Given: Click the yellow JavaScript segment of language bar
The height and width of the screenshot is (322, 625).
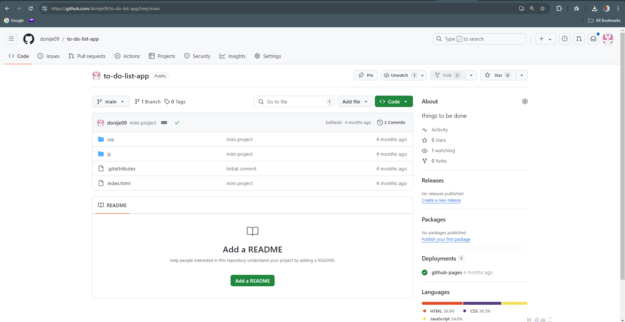Looking at the screenshot, I should tap(515, 303).
